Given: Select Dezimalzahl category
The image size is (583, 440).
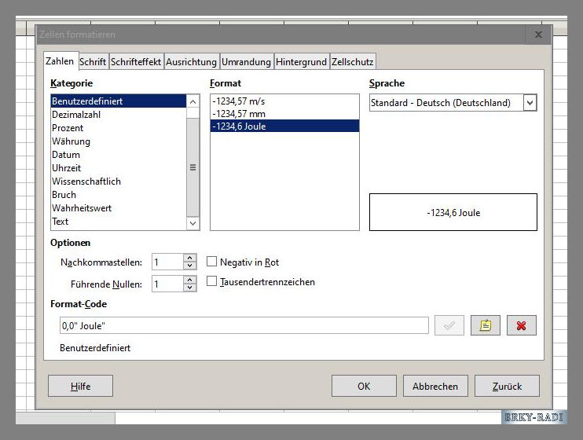Looking at the screenshot, I should pyautogui.click(x=118, y=115).
